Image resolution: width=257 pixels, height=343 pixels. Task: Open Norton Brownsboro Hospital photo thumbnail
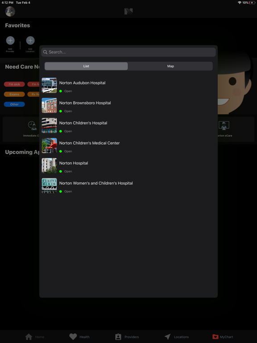(x=49, y=105)
